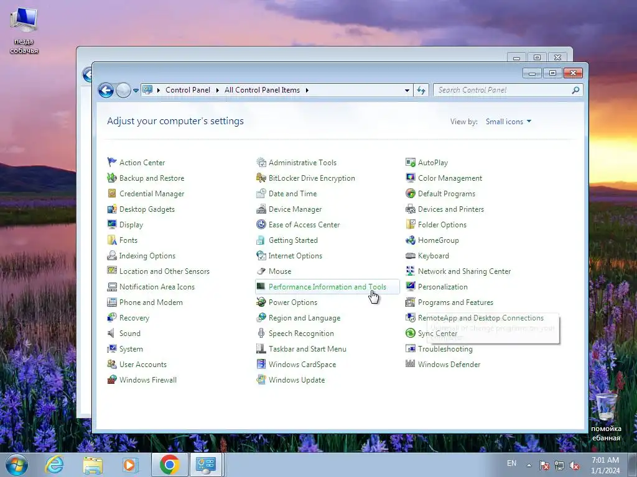Open Performance Information and Tools
The width and height of the screenshot is (637, 477).
[x=327, y=287]
